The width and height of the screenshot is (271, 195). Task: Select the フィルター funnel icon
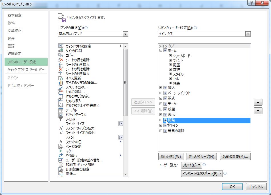[x=61, y=119]
